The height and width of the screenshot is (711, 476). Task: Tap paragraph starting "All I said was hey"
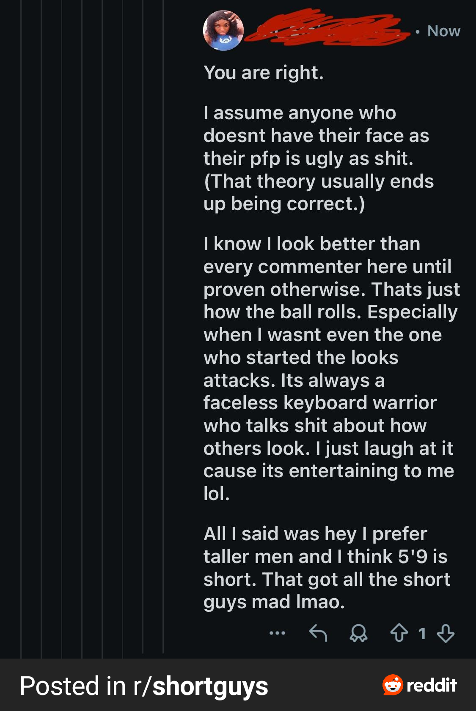point(327,568)
